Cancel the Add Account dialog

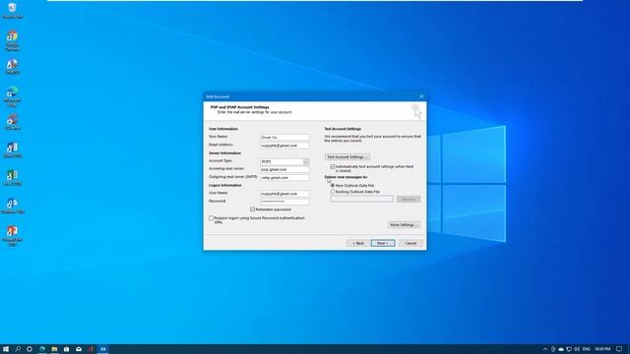click(410, 243)
